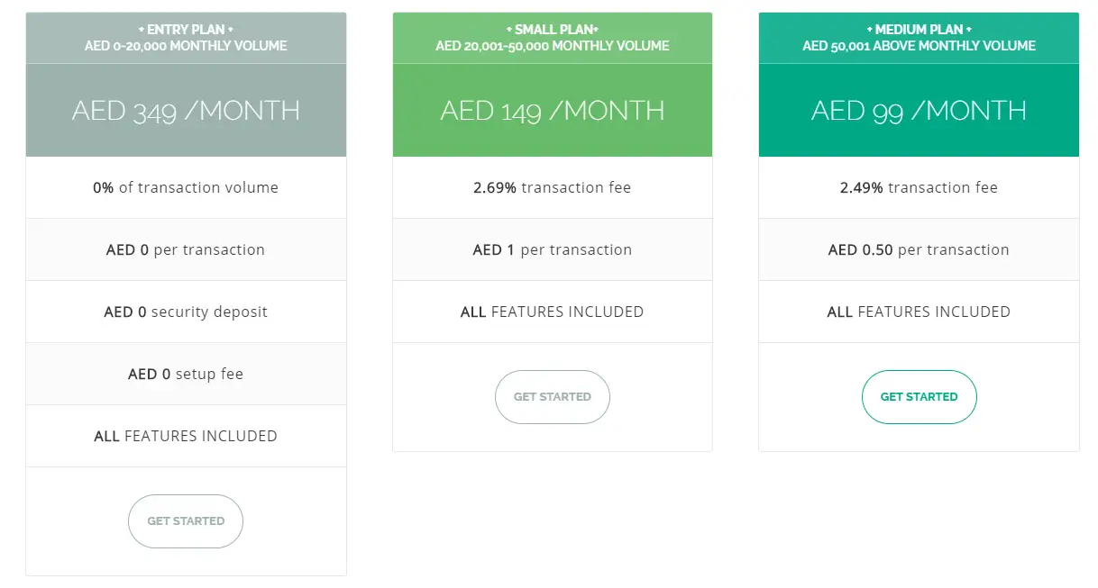Select the Medium Plan header banner
This screenshot has height=588, width=1098.
[x=919, y=38]
